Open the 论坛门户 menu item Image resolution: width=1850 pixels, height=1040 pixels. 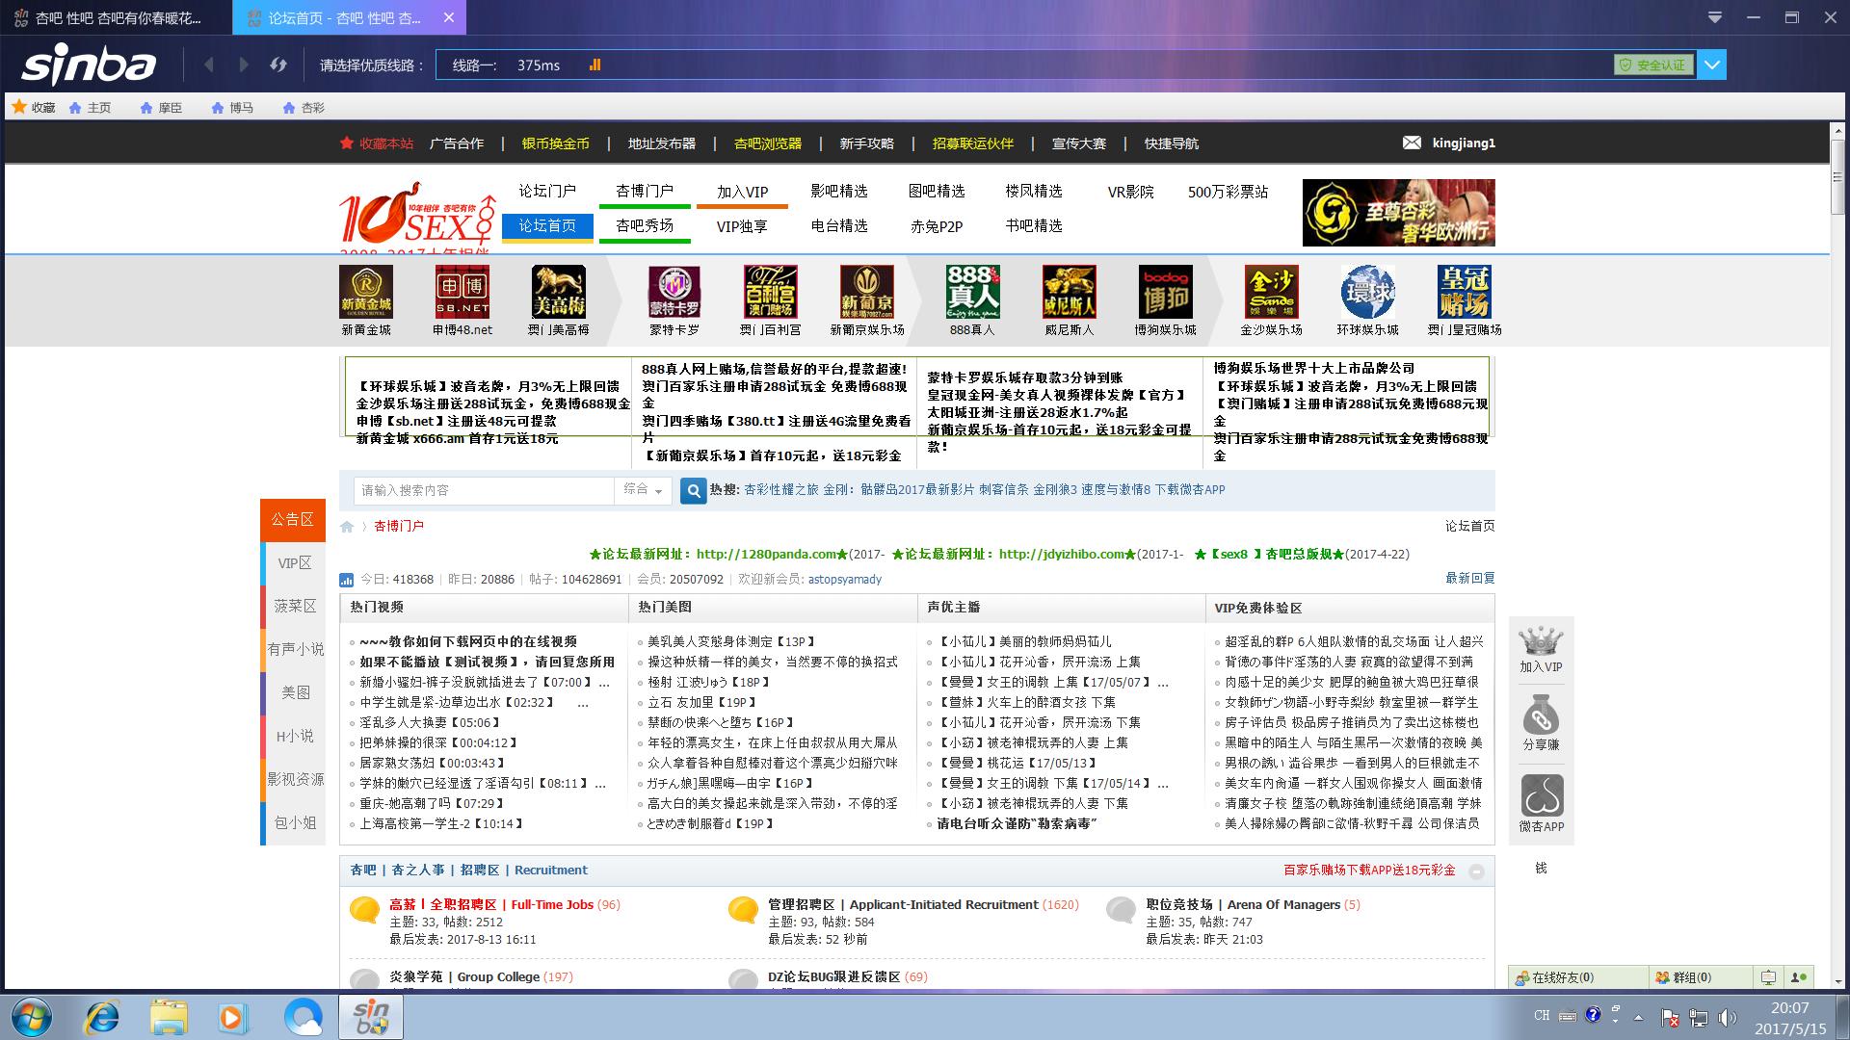[x=547, y=191]
